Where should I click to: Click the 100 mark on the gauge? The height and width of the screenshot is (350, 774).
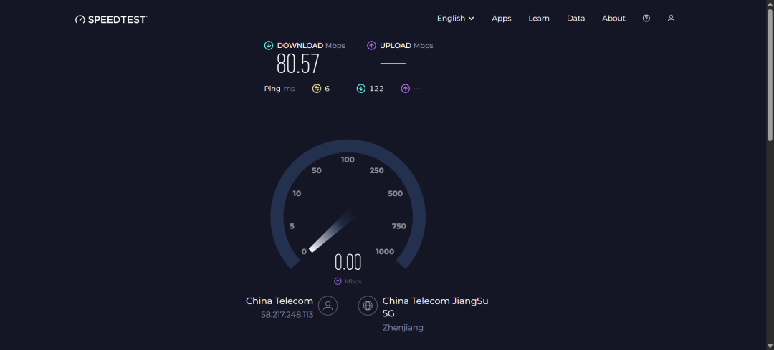pos(348,160)
